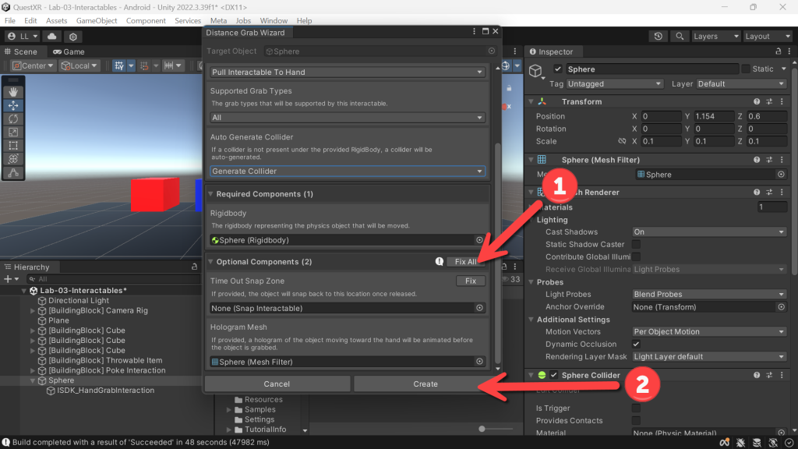Open the GameObject menu
The image size is (798, 449).
click(97, 20)
